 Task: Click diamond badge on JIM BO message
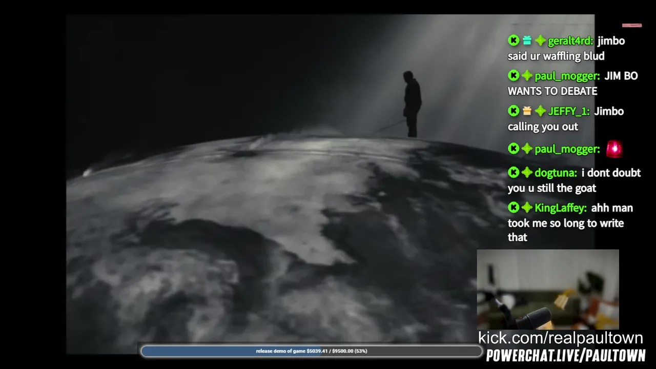click(x=527, y=76)
